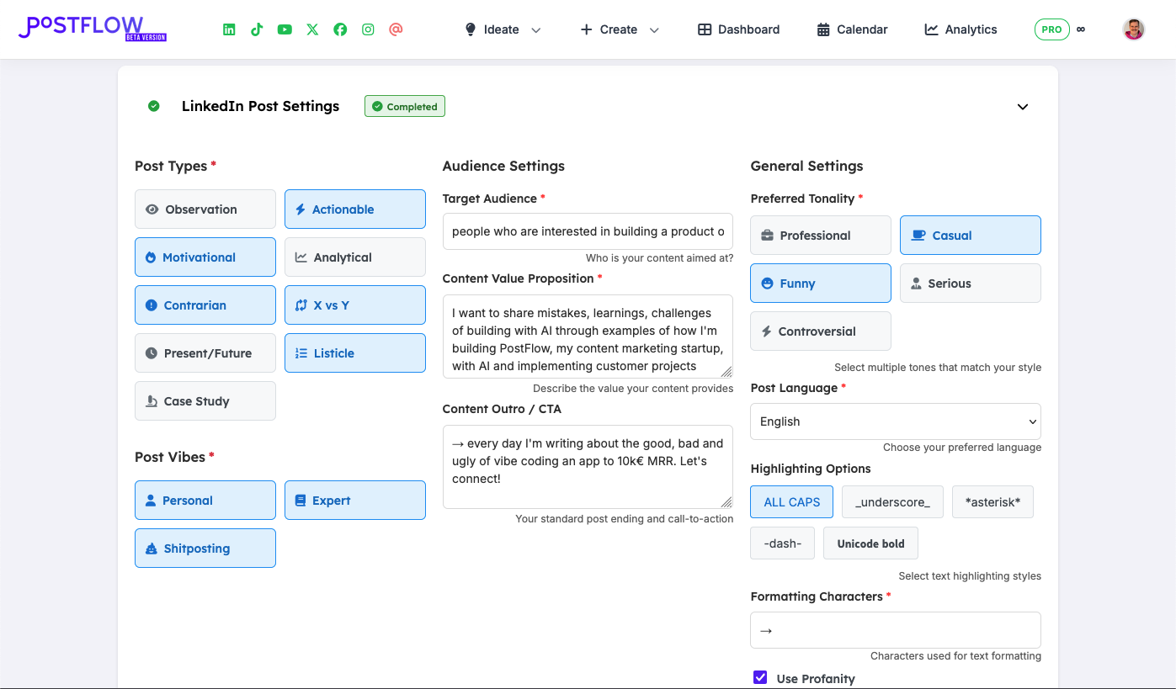This screenshot has width=1176, height=689.
Task: Select the Unicode bold highlighting option
Action: (870, 543)
